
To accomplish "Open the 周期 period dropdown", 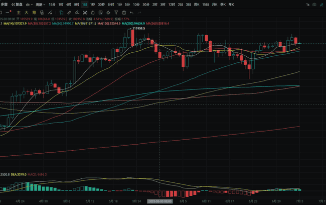I will pos(40,4).
